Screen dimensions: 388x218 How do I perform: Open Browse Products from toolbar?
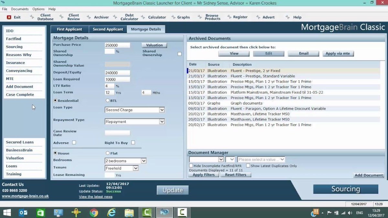tap(209, 17)
